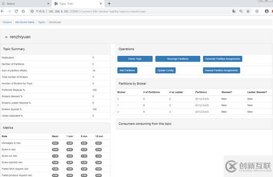The image size is (273, 177).
Task: Open broker 2 in Partitions by Broker
Action: pos(118,112)
